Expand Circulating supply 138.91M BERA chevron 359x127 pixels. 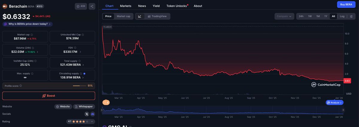(x=83, y=77)
